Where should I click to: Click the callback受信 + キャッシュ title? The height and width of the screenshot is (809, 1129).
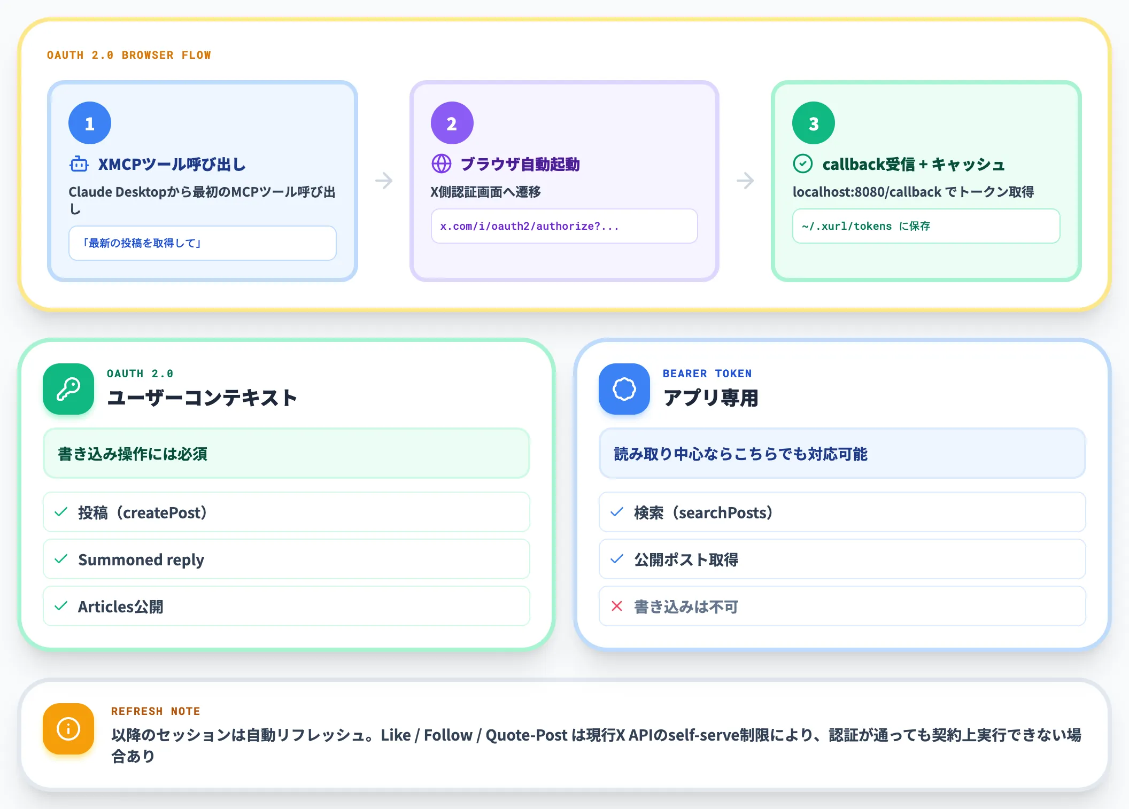click(914, 164)
